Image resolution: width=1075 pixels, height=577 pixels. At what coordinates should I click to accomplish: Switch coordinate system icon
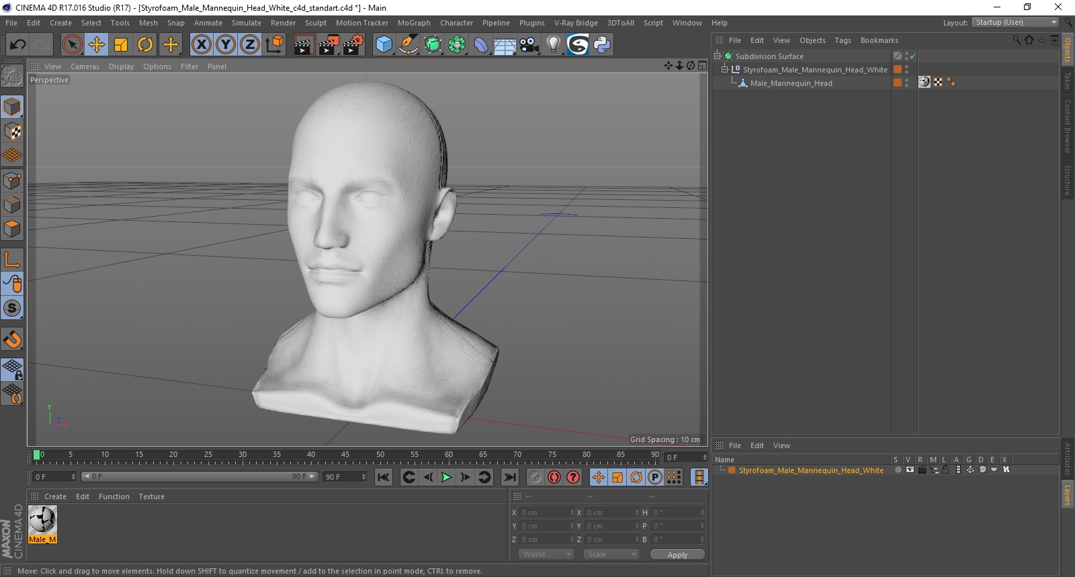tap(274, 44)
